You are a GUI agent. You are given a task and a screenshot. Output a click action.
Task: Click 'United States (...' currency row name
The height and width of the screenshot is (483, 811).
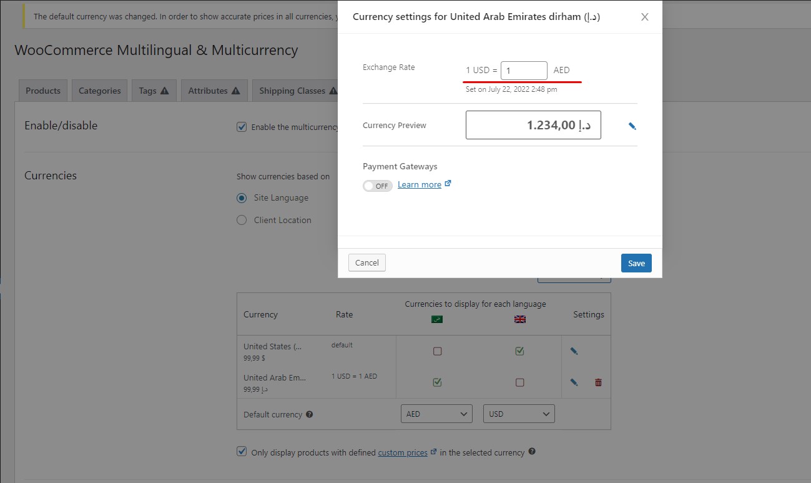[x=272, y=346]
